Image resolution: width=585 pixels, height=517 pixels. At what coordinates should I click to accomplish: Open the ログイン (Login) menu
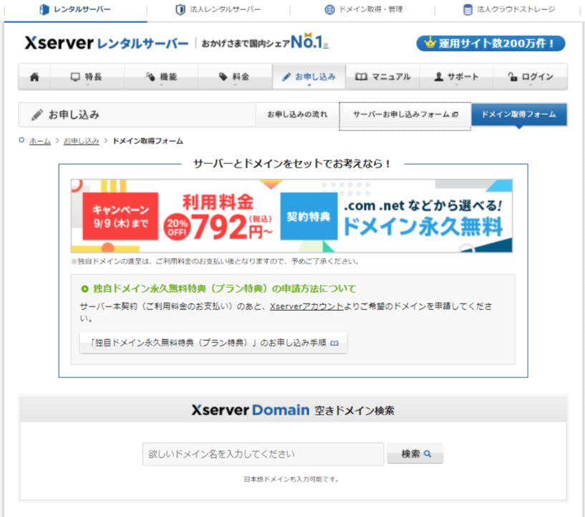click(x=531, y=77)
